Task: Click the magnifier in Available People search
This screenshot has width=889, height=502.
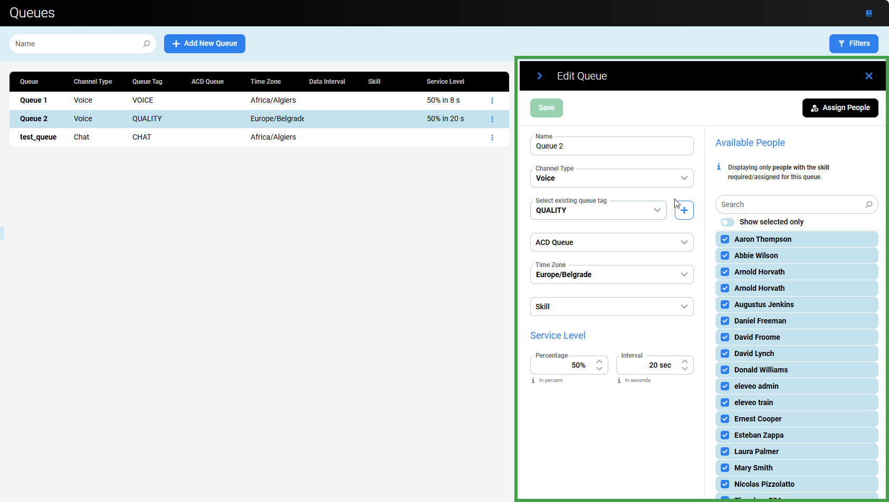Action: click(x=868, y=204)
